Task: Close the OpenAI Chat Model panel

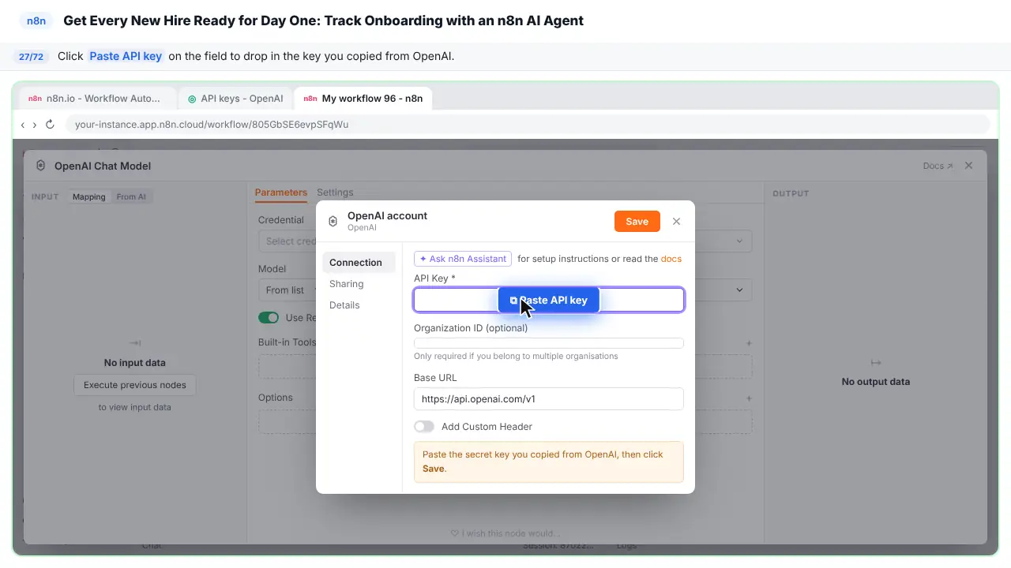Action: (968, 166)
